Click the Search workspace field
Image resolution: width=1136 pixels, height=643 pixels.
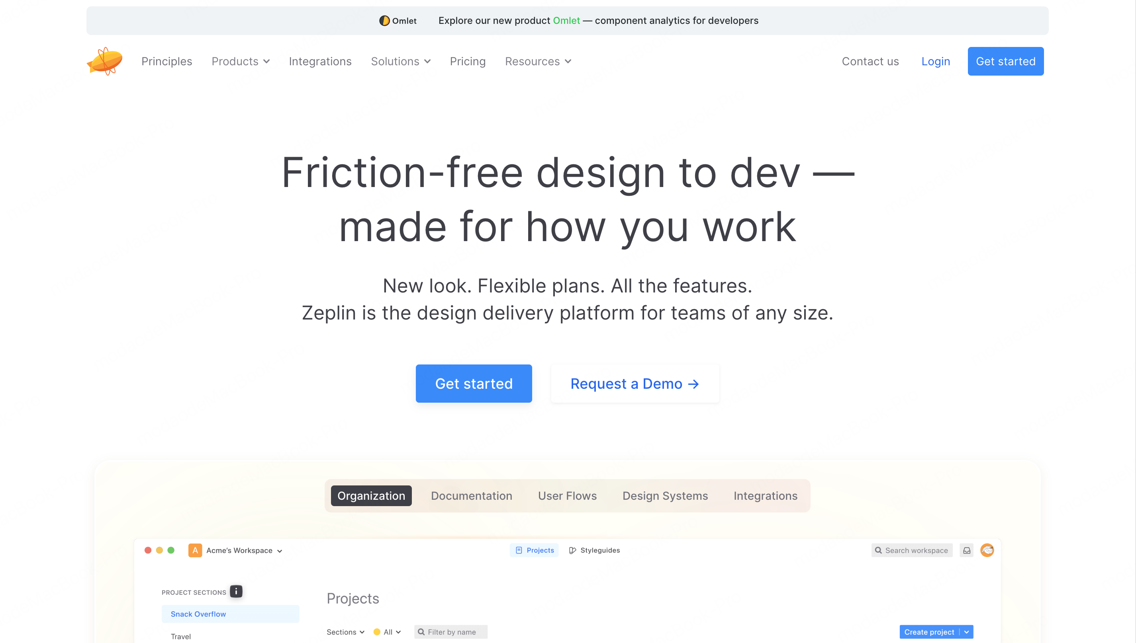click(x=911, y=550)
